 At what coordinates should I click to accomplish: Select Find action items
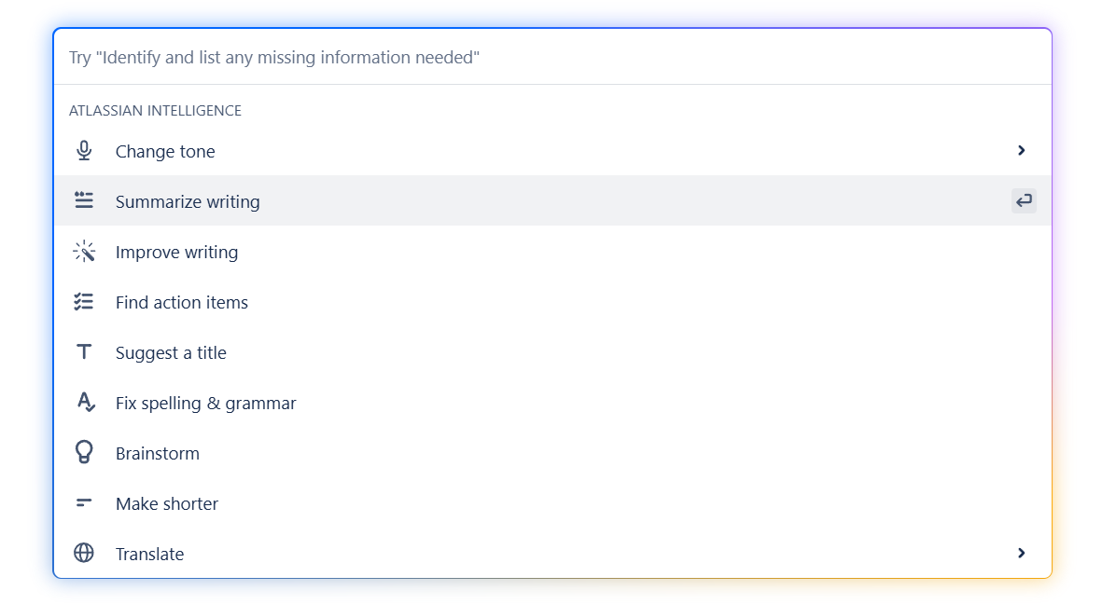tap(552, 302)
